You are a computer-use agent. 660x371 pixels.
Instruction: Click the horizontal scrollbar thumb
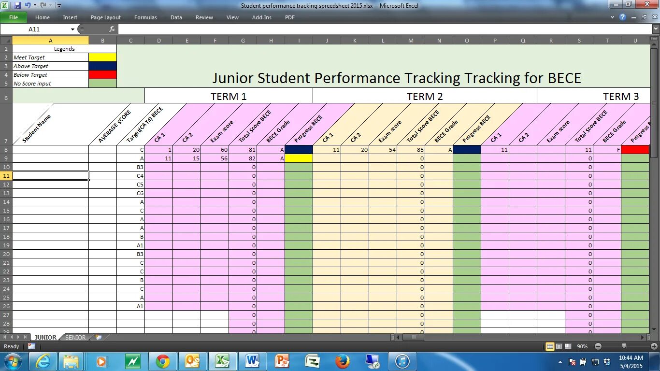tap(413, 337)
